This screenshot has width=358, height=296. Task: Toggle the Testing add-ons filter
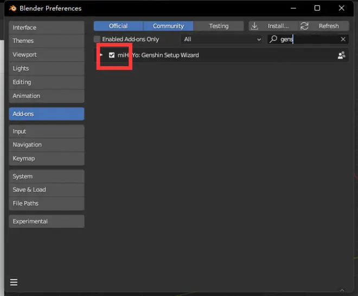219,26
